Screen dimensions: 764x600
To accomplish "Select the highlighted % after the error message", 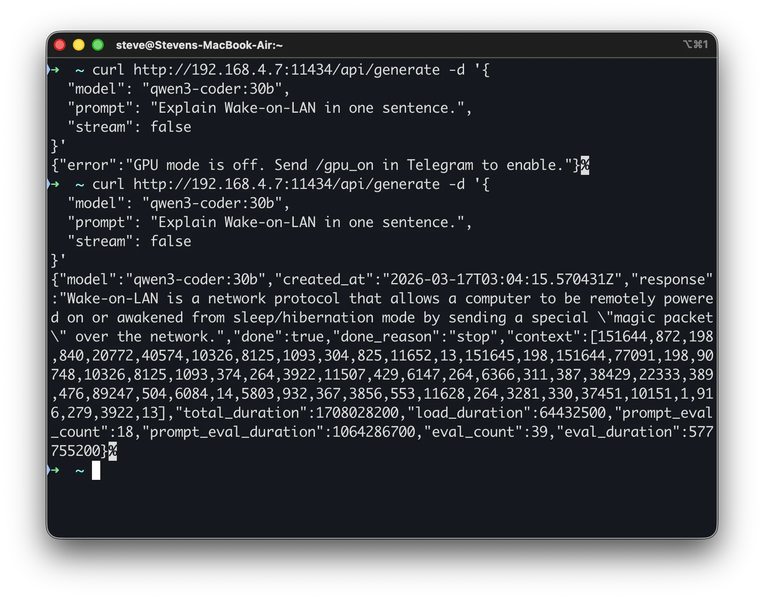I will click(585, 165).
